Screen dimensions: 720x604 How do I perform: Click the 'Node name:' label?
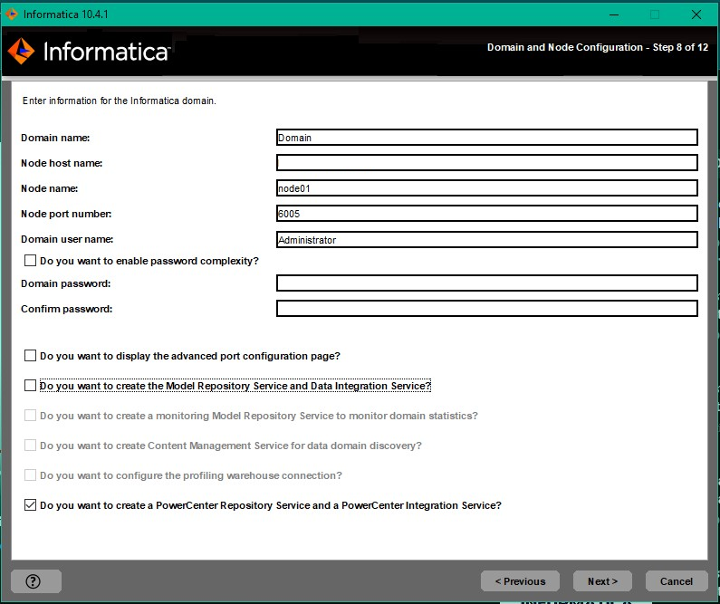click(x=49, y=188)
